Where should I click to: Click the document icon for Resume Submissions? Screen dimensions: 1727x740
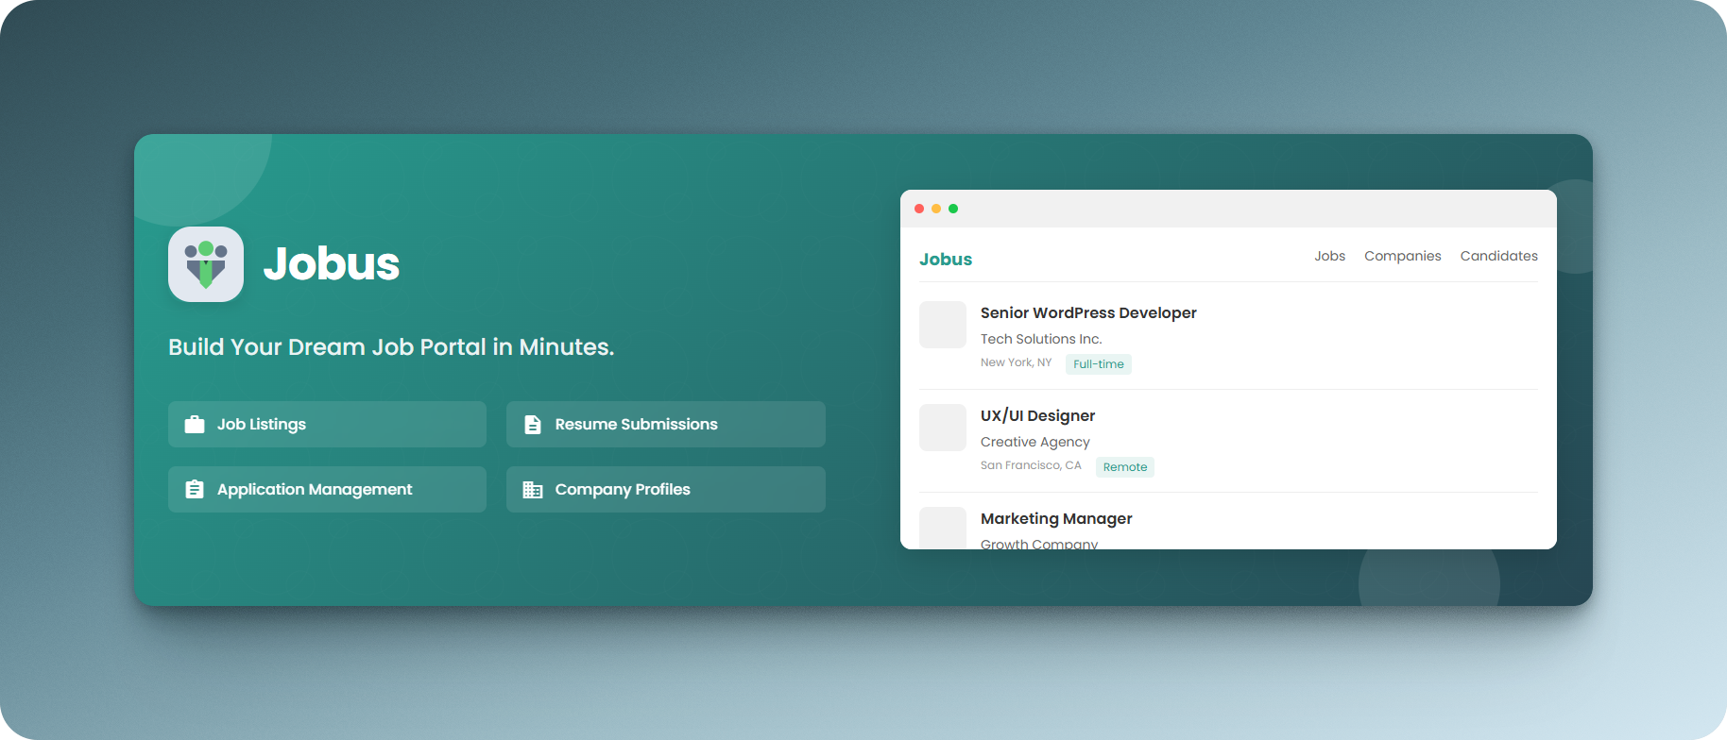533,425
